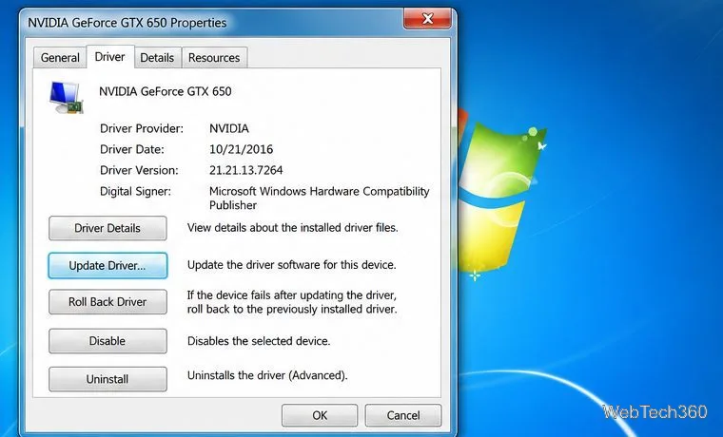This screenshot has width=723, height=437.
Task: Click the Uninstall driver button
Action: 107,379
